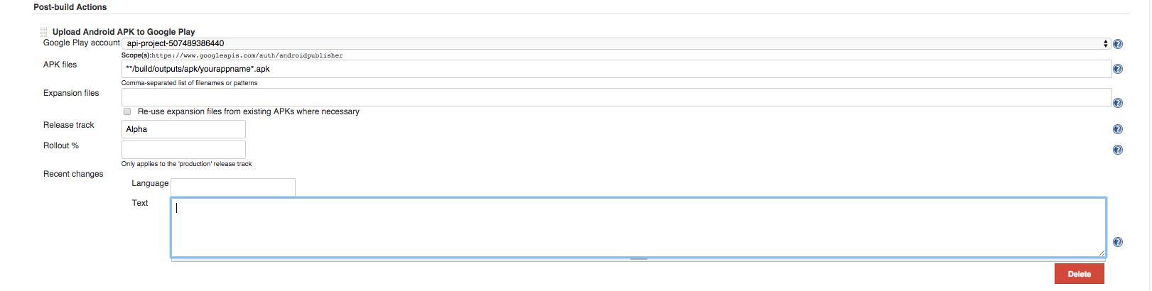
Task: Show help for Expansion files field
Action: click(1117, 103)
